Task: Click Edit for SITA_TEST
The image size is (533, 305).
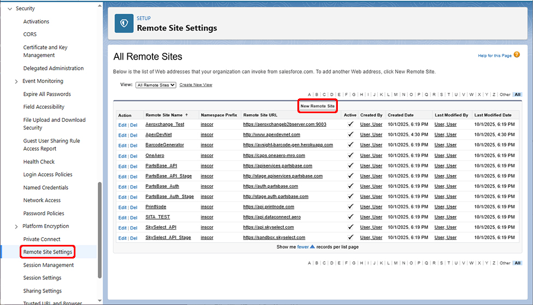Action: pyautogui.click(x=122, y=218)
